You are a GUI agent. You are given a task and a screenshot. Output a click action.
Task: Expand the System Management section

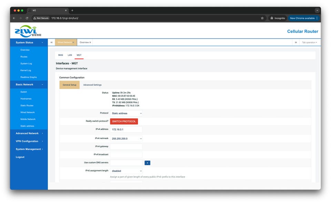tap(29, 149)
